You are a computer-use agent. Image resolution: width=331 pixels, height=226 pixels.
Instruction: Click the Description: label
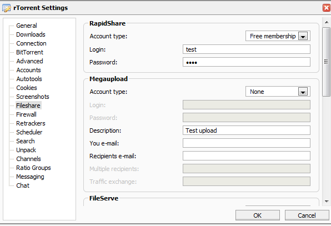point(105,130)
